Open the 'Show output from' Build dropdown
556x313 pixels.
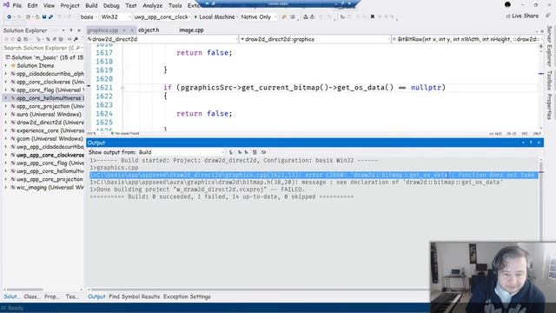[181, 152]
